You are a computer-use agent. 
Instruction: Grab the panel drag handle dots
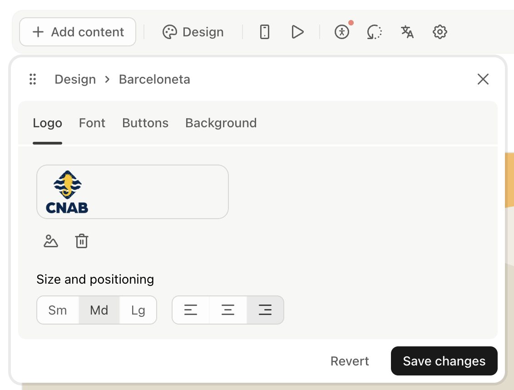[32, 79]
